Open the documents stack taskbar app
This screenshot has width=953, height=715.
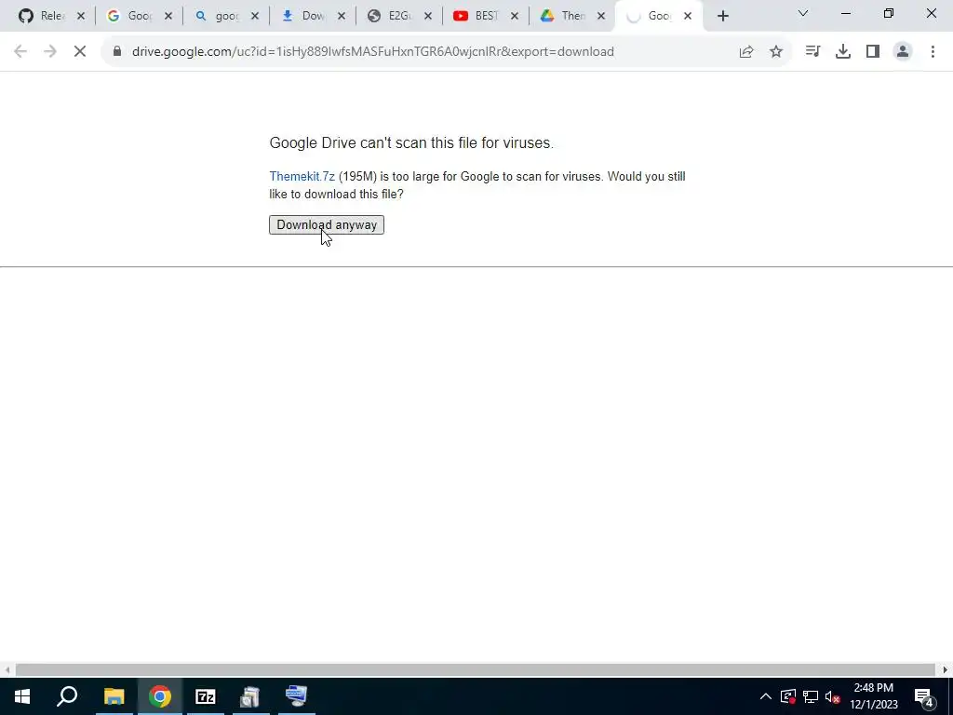point(250,696)
